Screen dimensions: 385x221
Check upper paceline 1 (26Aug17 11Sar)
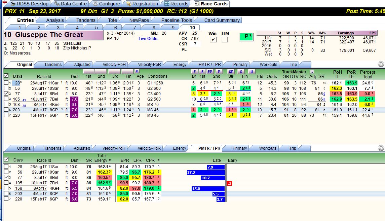[x=6, y=83]
